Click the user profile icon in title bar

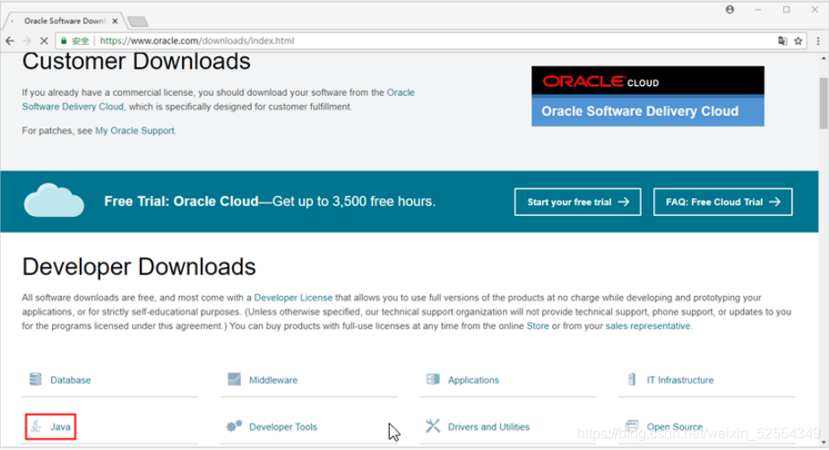(730, 10)
